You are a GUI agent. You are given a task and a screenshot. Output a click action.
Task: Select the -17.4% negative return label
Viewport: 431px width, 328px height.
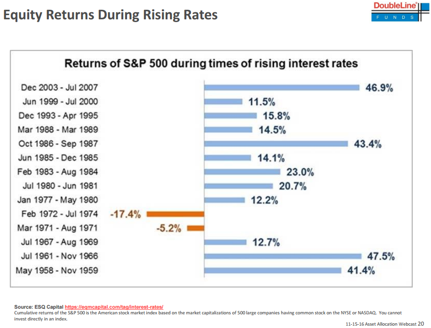125,214
